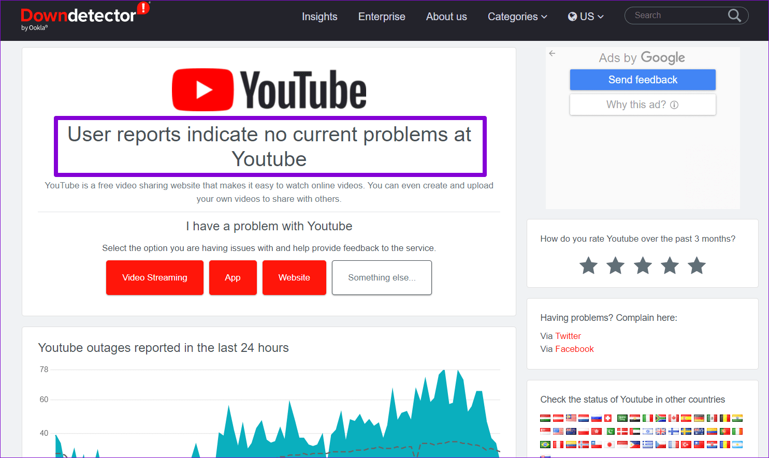Expand the Categories dropdown
This screenshot has width=769, height=458.
(x=517, y=17)
